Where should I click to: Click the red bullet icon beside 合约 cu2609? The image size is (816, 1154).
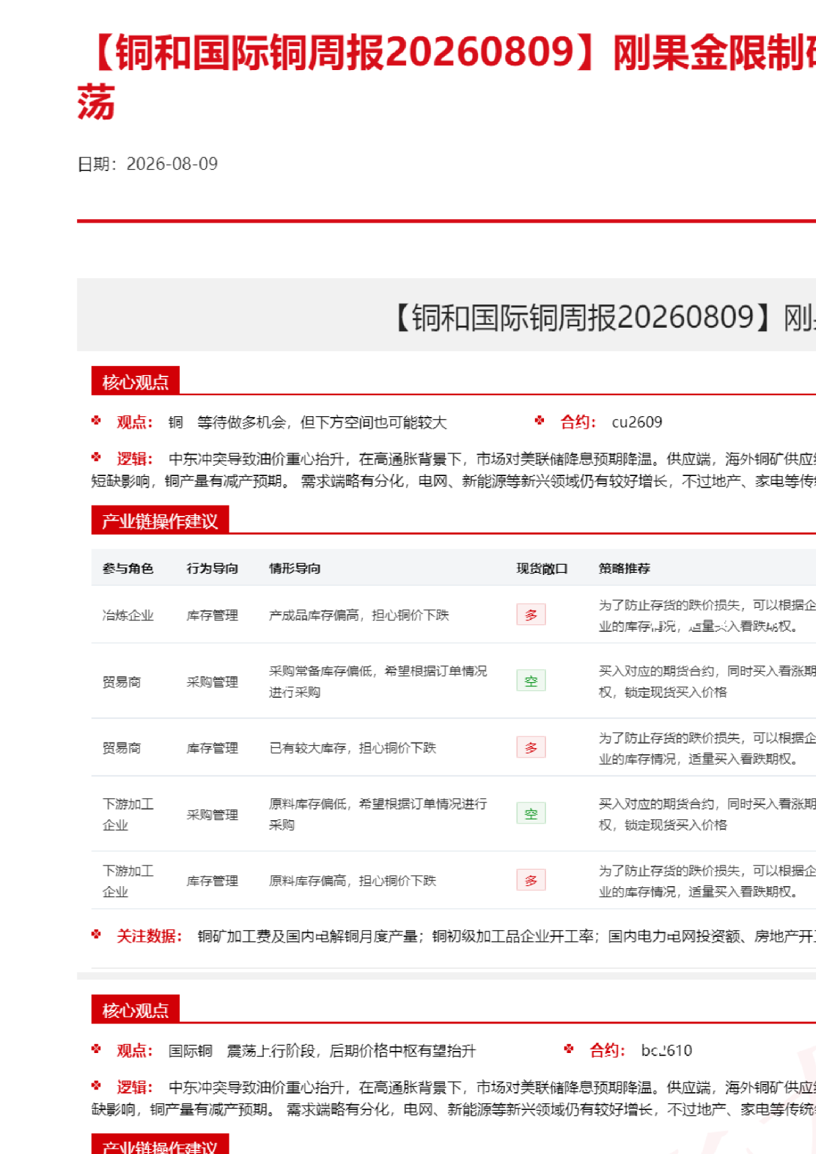point(540,420)
